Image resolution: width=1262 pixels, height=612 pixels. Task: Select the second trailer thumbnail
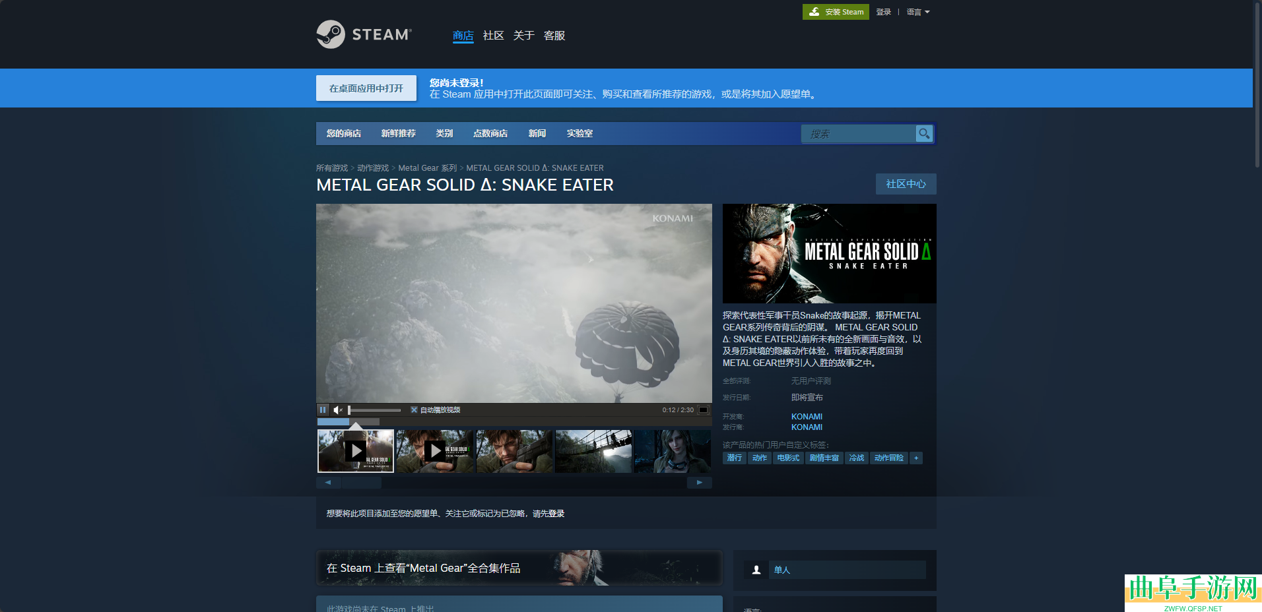(436, 451)
